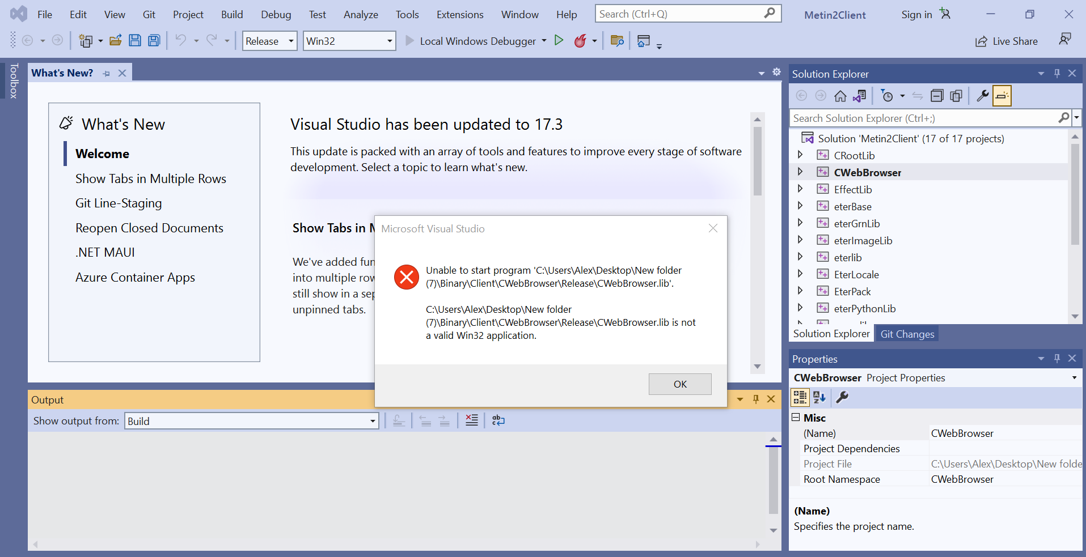Click the Open File folder icon
The image size is (1086, 557).
click(116, 40)
